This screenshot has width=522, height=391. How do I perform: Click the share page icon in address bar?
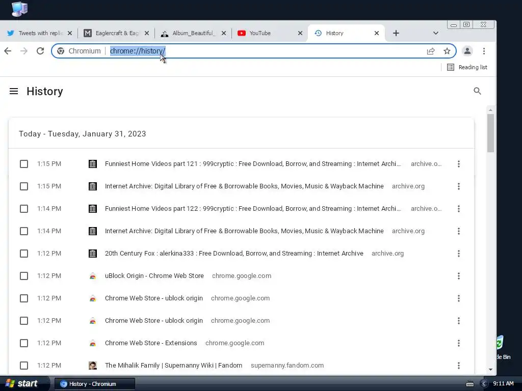tap(431, 51)
